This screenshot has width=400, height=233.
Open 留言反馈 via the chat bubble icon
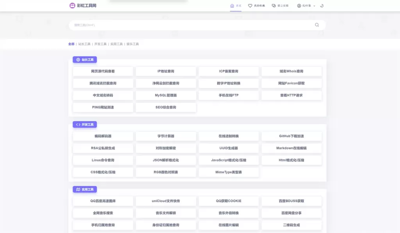click(x=274, y=6)
